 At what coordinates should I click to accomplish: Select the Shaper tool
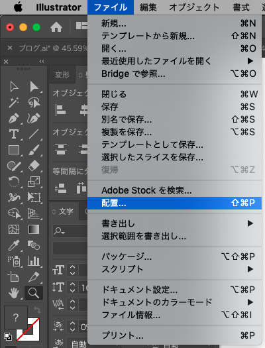click(14, 166)
